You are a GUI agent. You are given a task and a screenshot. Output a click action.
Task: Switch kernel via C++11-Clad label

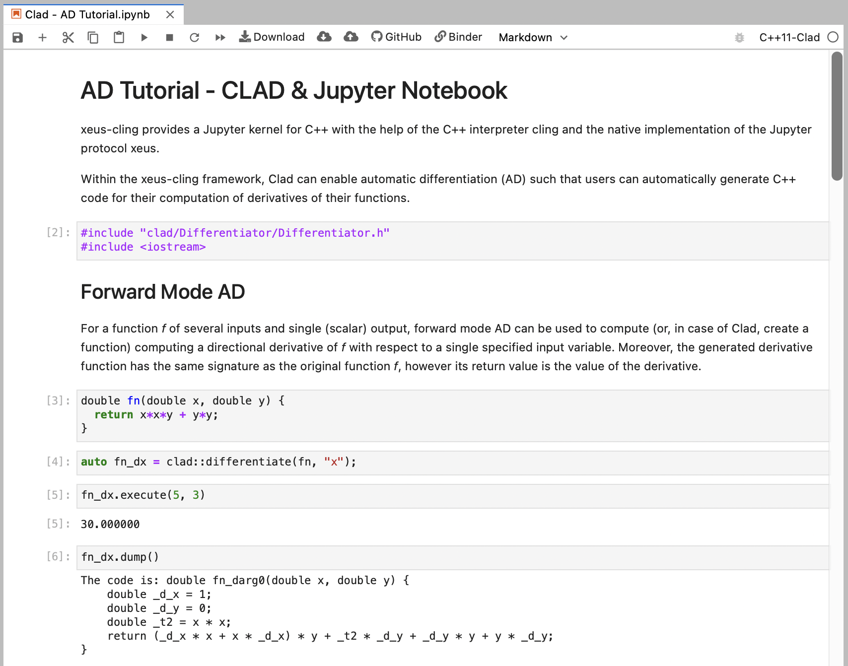click(x=789, y=38)
